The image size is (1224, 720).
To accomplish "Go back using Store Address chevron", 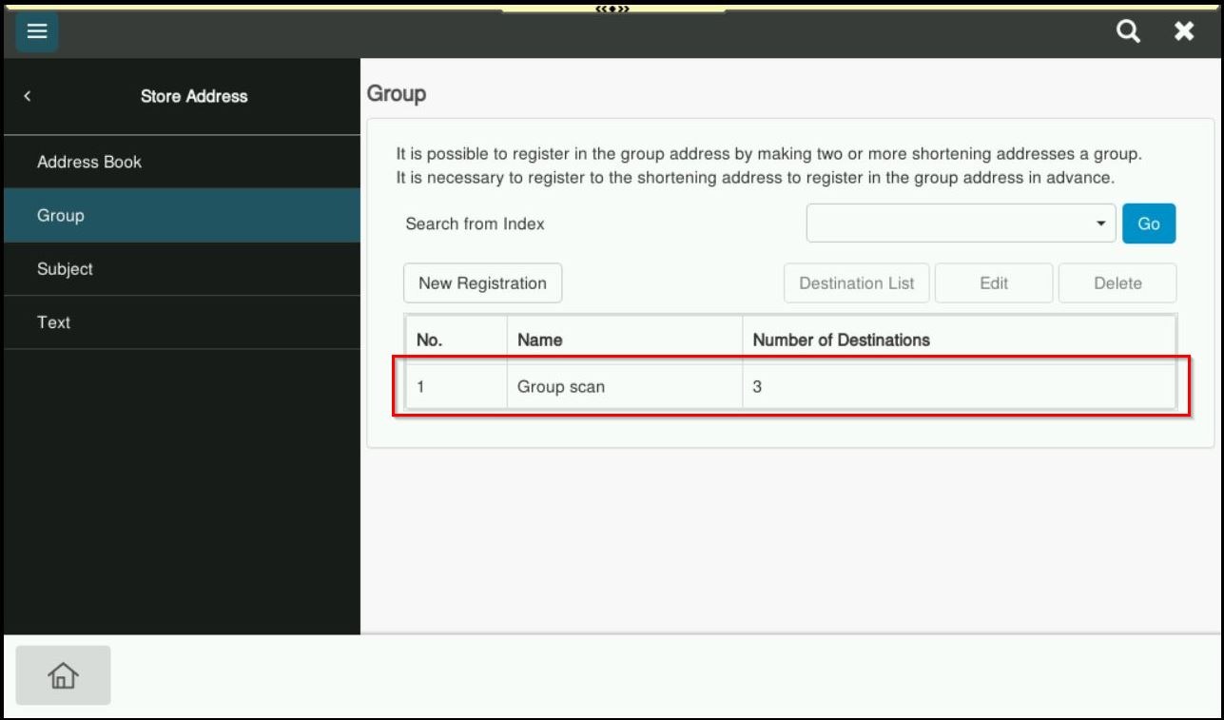I will pos(28,96).
